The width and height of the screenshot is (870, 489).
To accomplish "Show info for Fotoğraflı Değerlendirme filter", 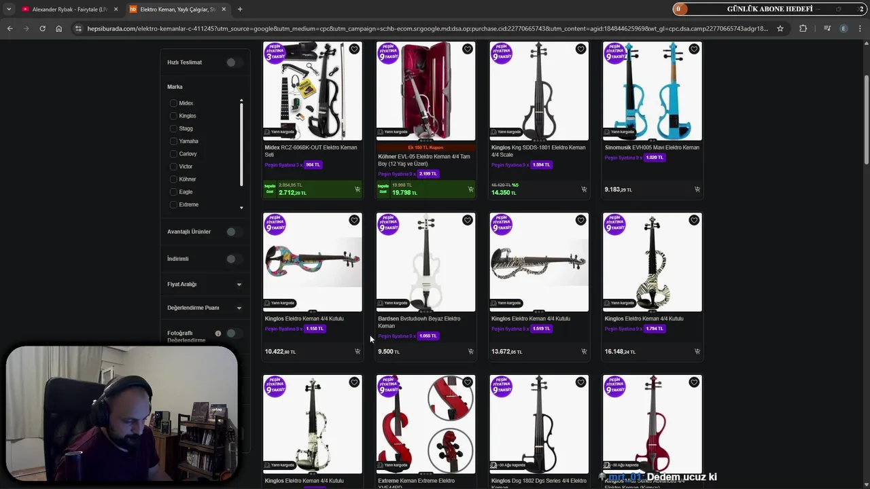I will coord(218,333).
